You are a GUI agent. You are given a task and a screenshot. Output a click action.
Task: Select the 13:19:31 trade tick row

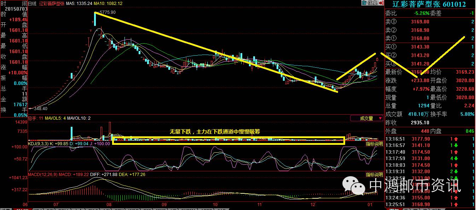click(x=430, y=171)
